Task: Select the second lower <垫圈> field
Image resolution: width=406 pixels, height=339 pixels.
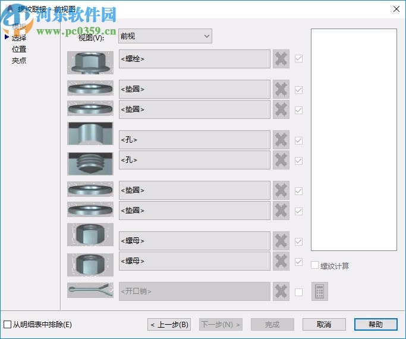Action: pyautogui.click(x=194, y=211)
